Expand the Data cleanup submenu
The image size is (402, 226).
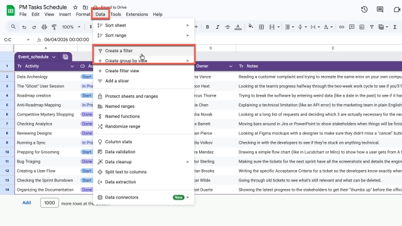(x=144, y=162)
